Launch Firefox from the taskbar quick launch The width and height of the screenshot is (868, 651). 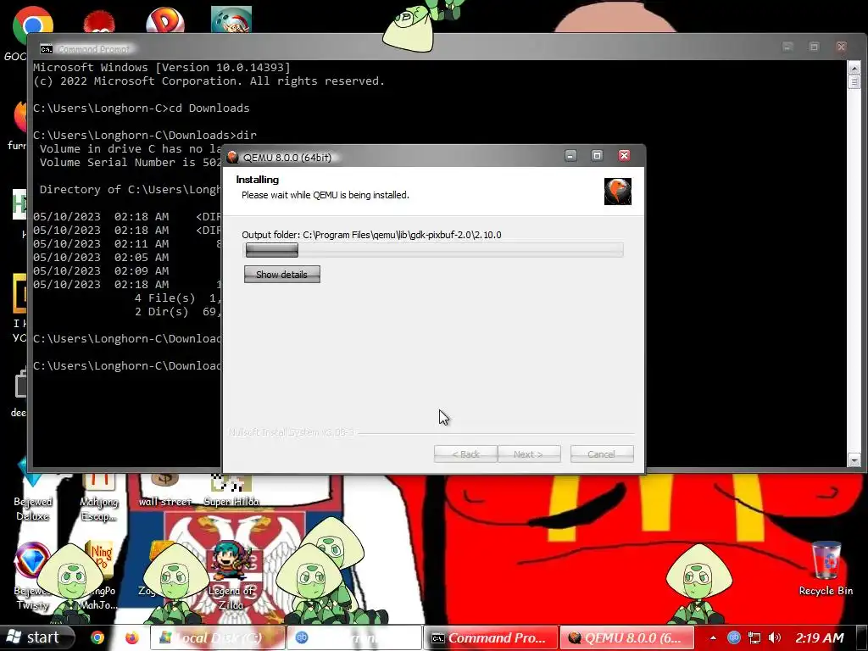(x=131, y=637)
